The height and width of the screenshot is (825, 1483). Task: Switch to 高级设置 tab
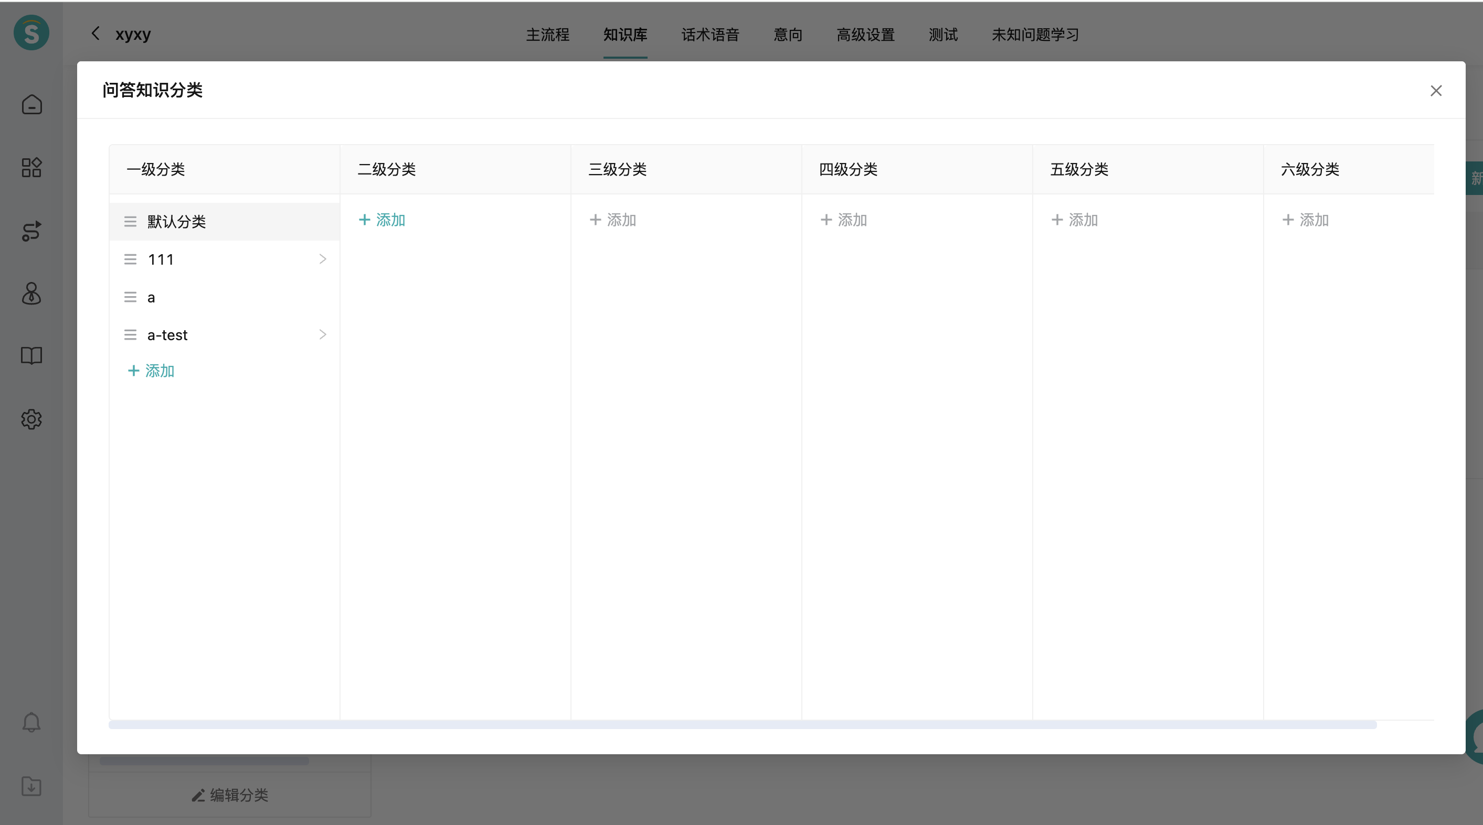865,35
